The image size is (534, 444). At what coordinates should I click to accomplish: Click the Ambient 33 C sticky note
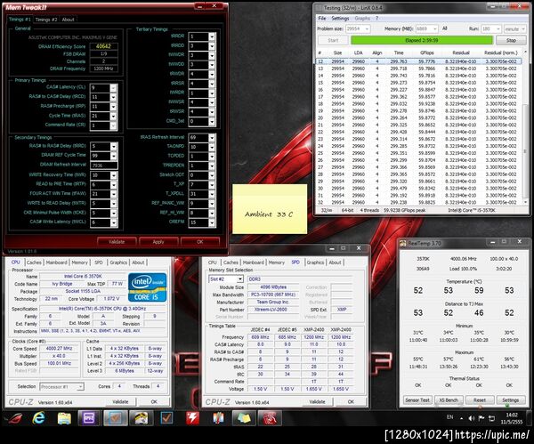[x=270, y=209]
